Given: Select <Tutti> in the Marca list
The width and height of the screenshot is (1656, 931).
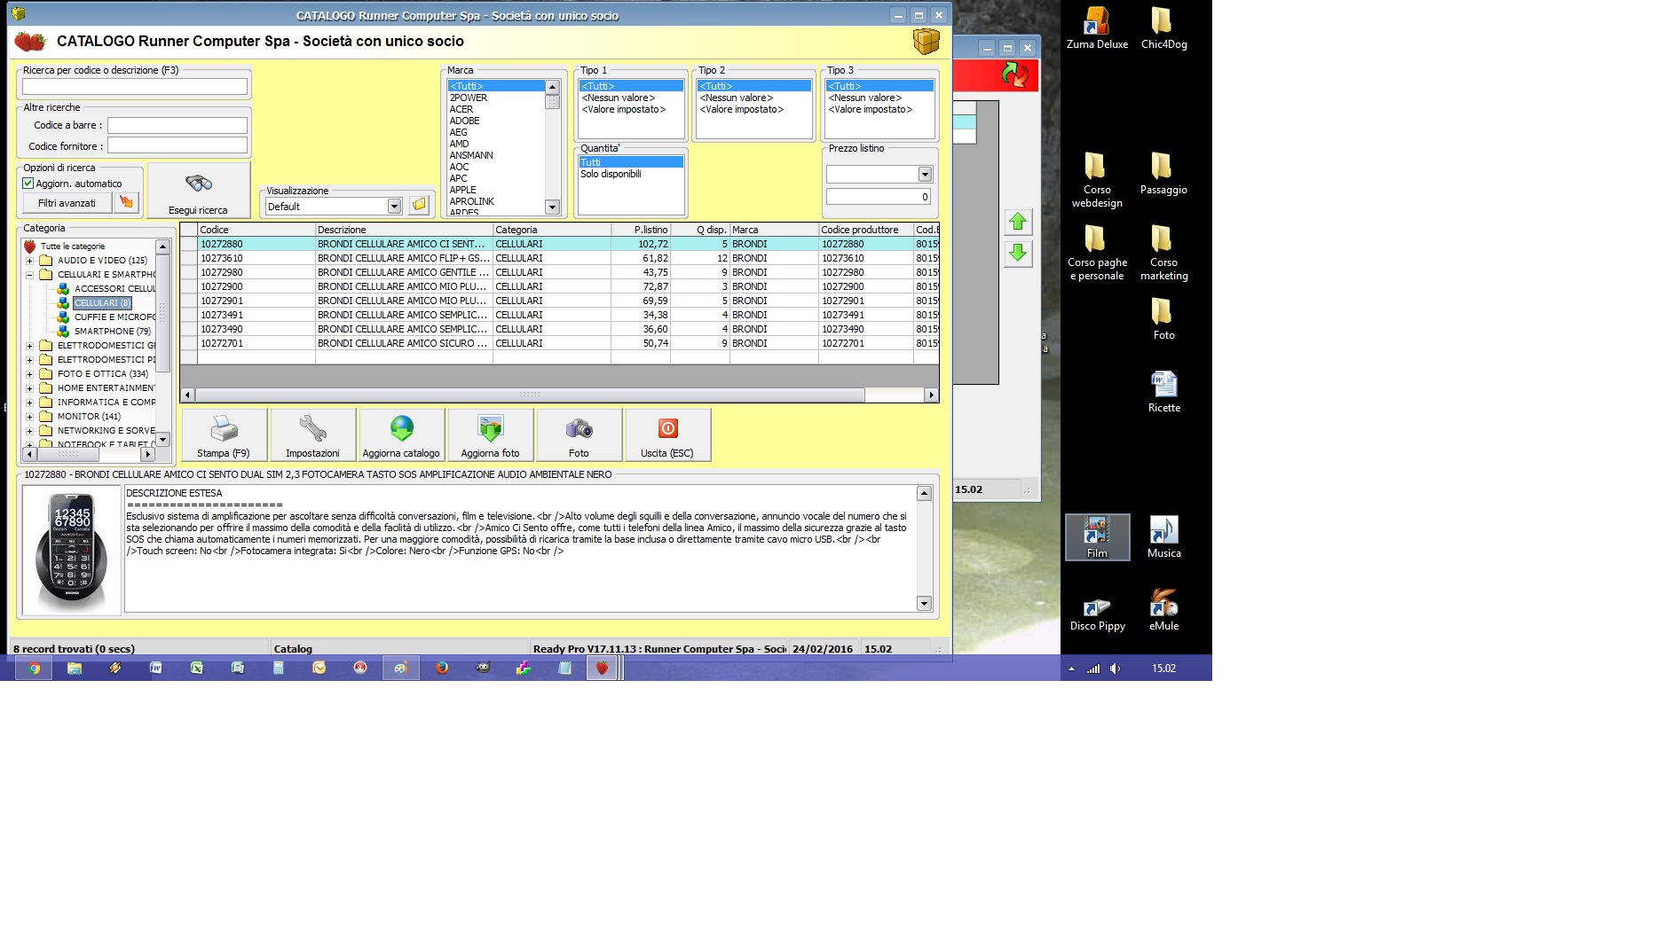Looking at the screenshot, I should tap(496, 86).
